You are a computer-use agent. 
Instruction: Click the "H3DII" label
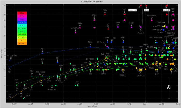coord(94,15)
